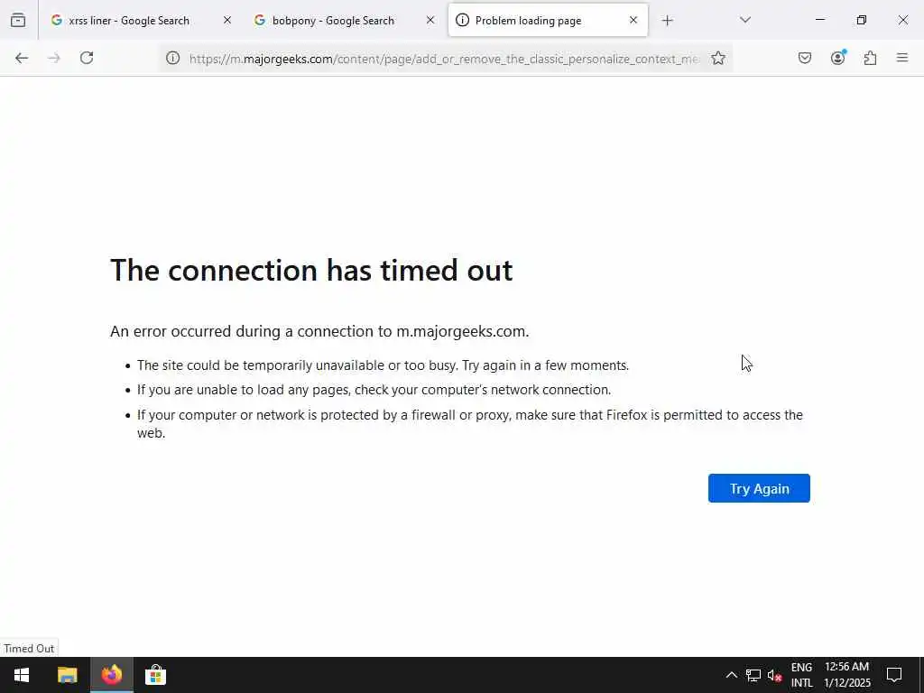Click the connection has timed out heading
The height and width of the screenshot is (693, 924).
[311, 270]
